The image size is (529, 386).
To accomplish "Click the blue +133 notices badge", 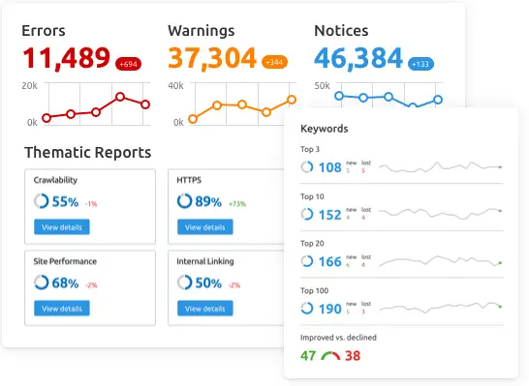I will [420, 64].
